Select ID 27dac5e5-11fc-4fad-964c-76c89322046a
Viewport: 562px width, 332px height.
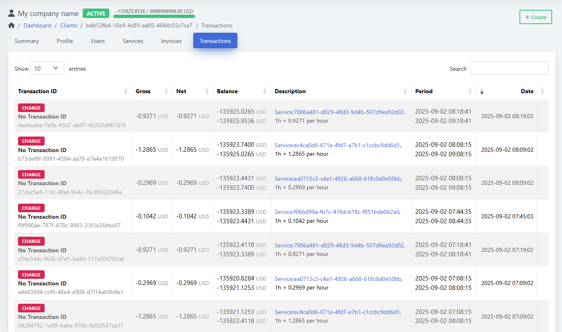70,192
